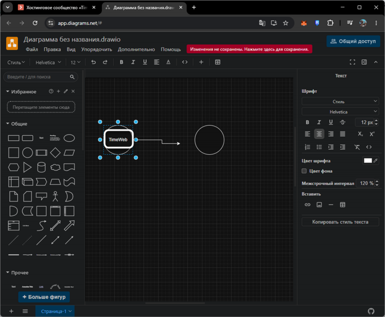Click the HTML code icon in top toolbar
This screenshot has width=385, height=317.
pyautogui.click(x=185, y=62)
